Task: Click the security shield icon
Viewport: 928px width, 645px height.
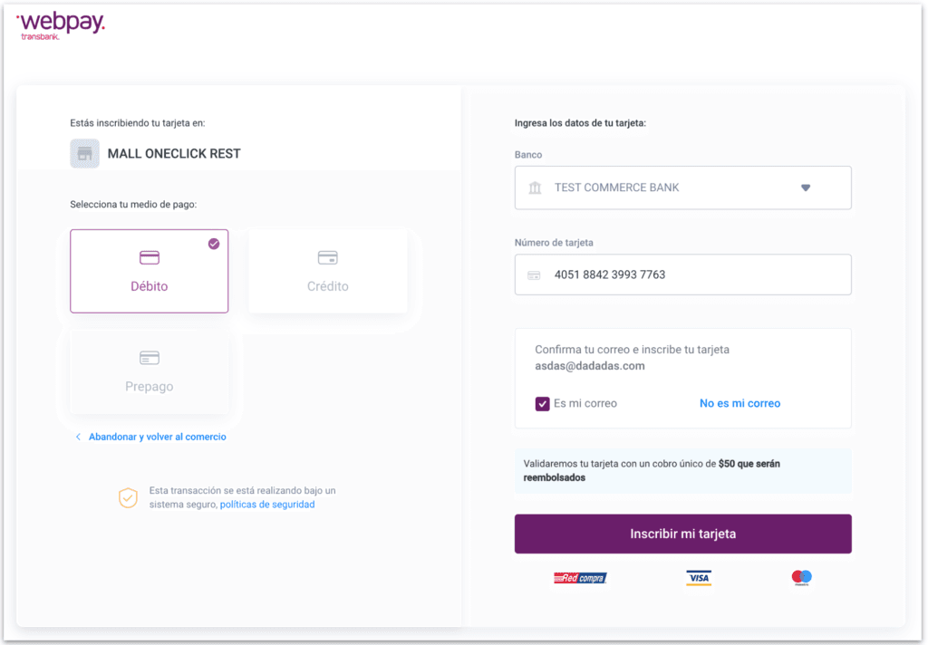Action: 128,497
